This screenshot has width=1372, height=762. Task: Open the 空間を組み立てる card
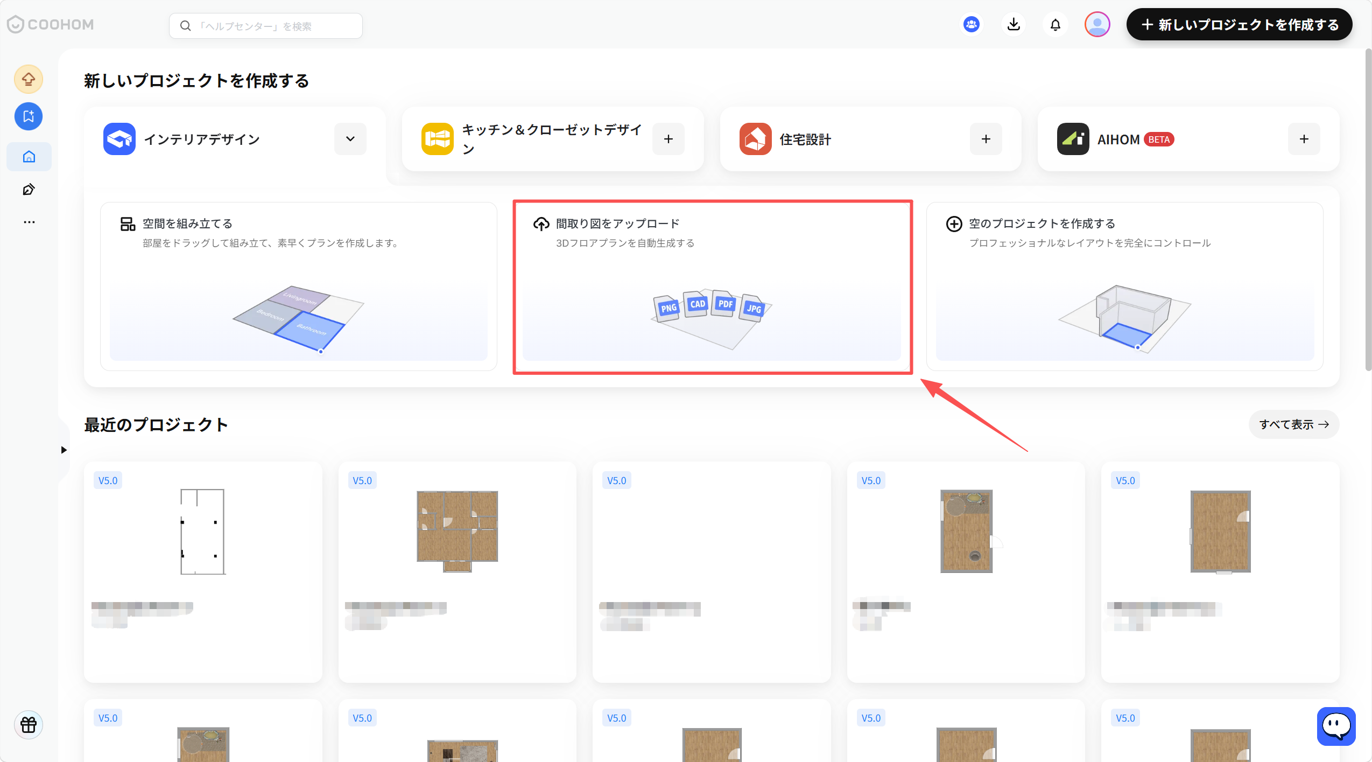point(299,286)
